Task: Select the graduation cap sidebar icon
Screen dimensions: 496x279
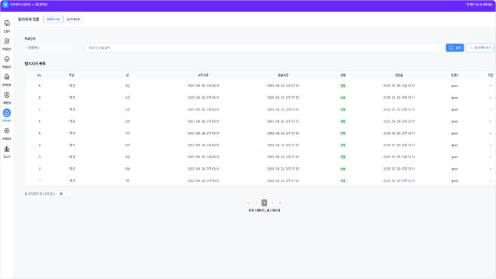Action: coord(7,60)
